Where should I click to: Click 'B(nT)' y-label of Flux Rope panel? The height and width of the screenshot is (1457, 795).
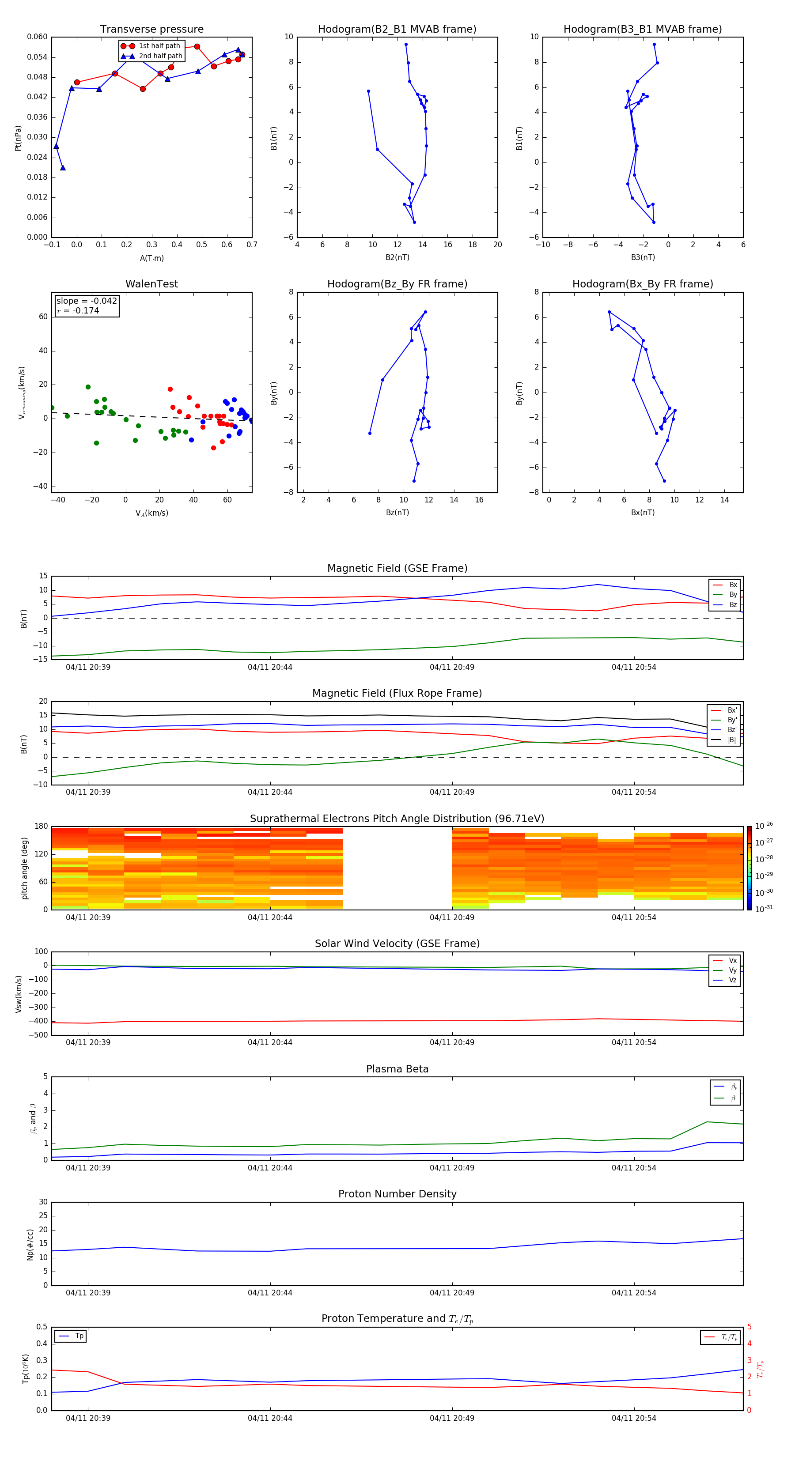[x=24, y=744]
